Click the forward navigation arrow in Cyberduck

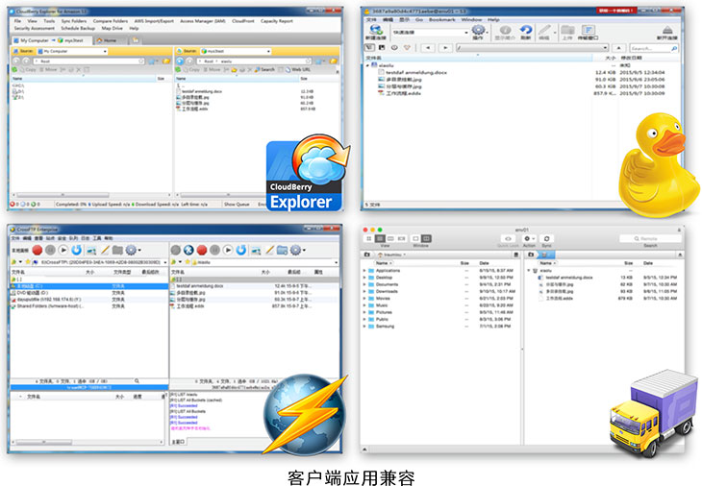pyautogui.click(x=445, y=47)
